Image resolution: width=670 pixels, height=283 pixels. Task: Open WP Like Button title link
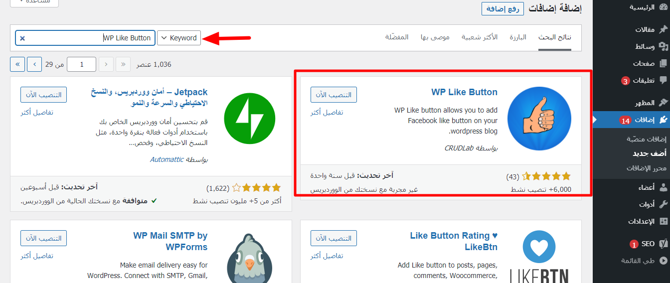point(464,92)
